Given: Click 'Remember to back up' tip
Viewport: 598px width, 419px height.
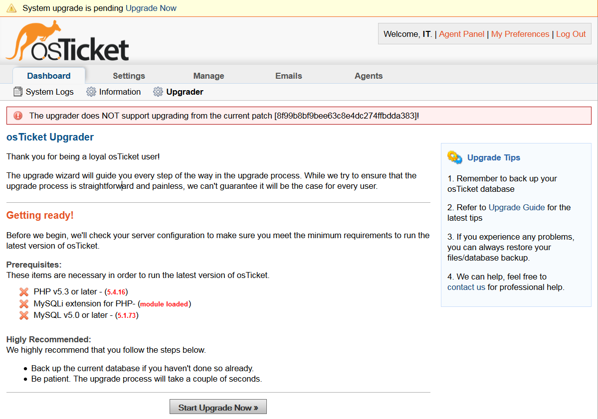Looking at the screenshot, I should click(502, 184).
